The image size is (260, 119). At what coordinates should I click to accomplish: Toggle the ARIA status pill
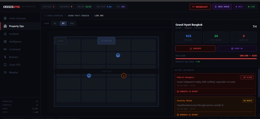point(239,7)
